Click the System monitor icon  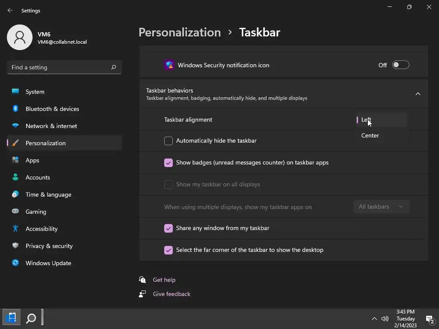(x=15, y=92)
